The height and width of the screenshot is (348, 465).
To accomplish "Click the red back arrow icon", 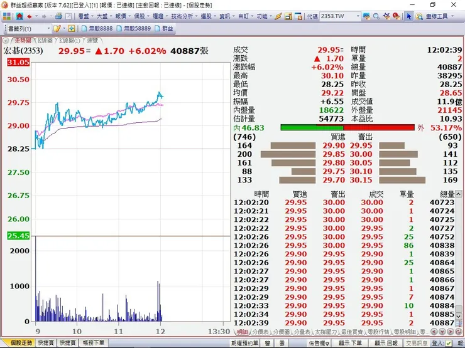I will (30, 16).
